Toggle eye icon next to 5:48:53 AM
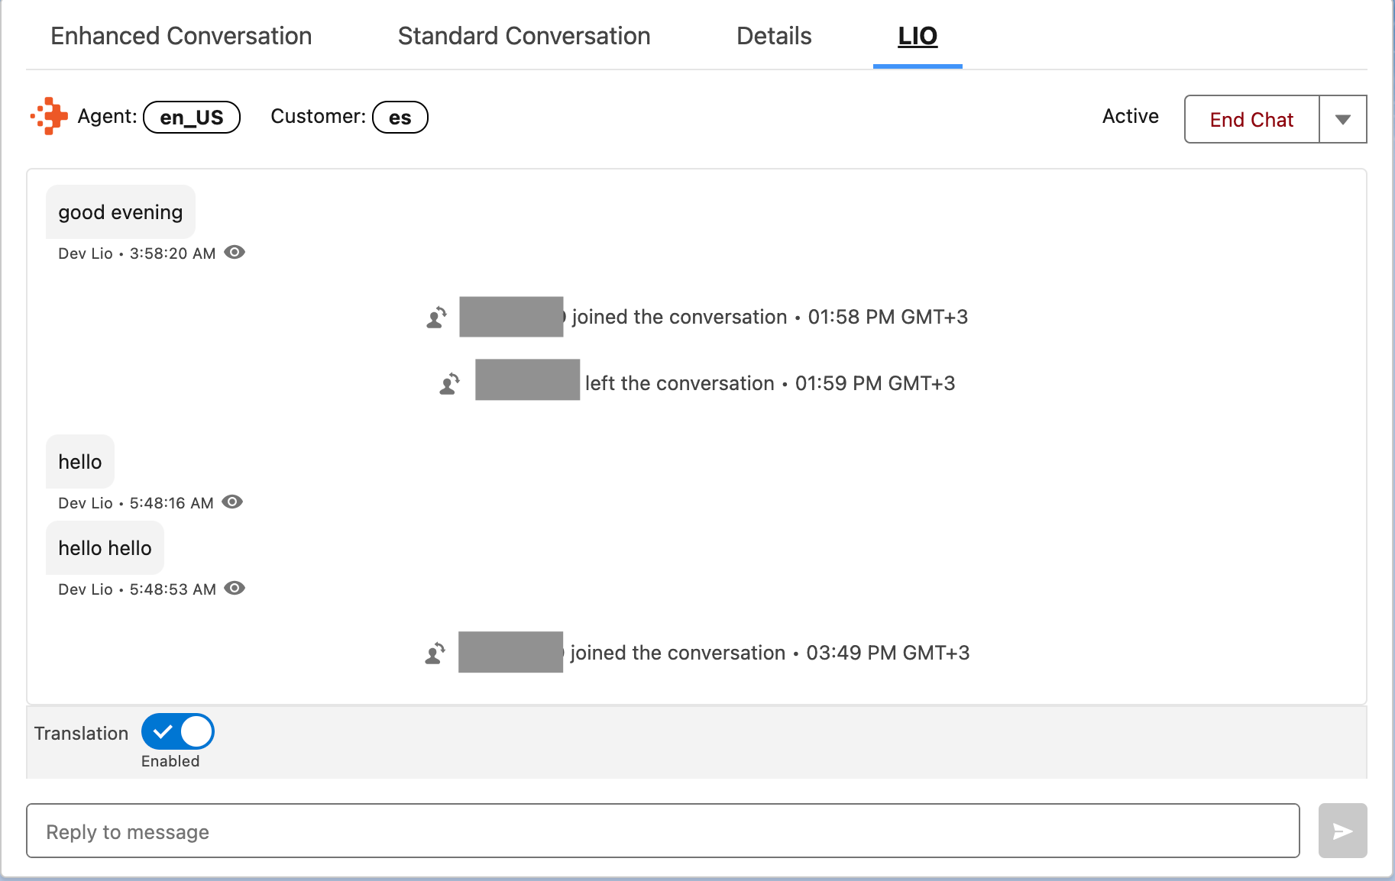Screen dimensions: 1395x881 [235, 589]
